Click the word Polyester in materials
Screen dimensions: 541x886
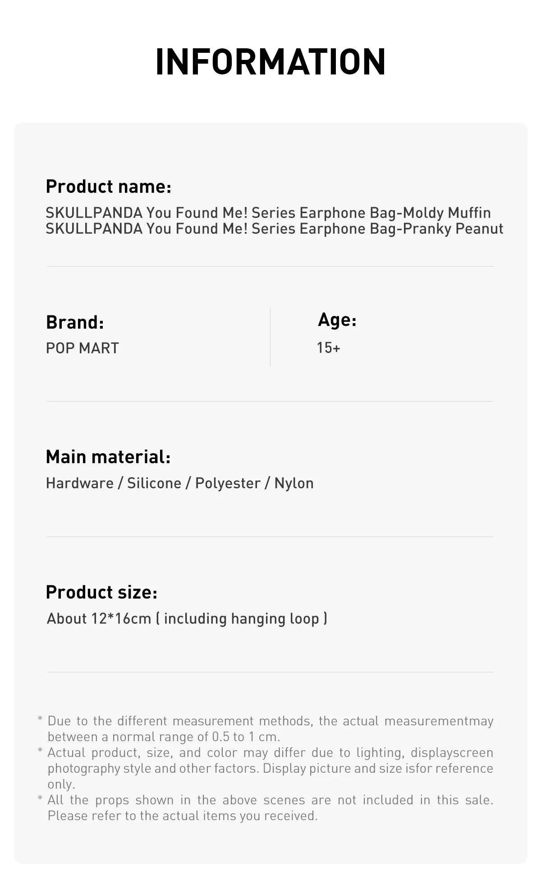[x=228, y=483]
